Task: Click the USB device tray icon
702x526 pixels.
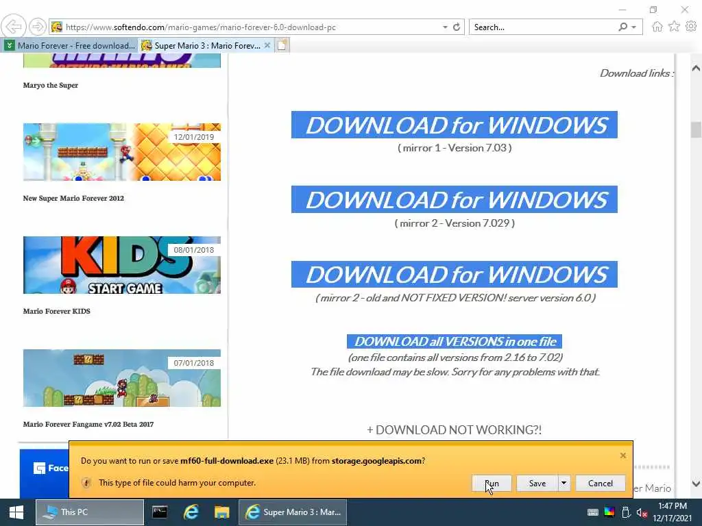Action: pyautogui.click(x=626, y=512)
